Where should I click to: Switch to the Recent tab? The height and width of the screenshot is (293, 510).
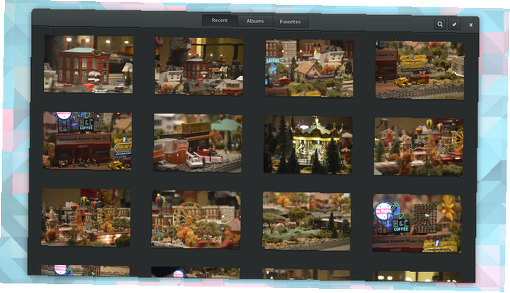(x=219, y=20)
